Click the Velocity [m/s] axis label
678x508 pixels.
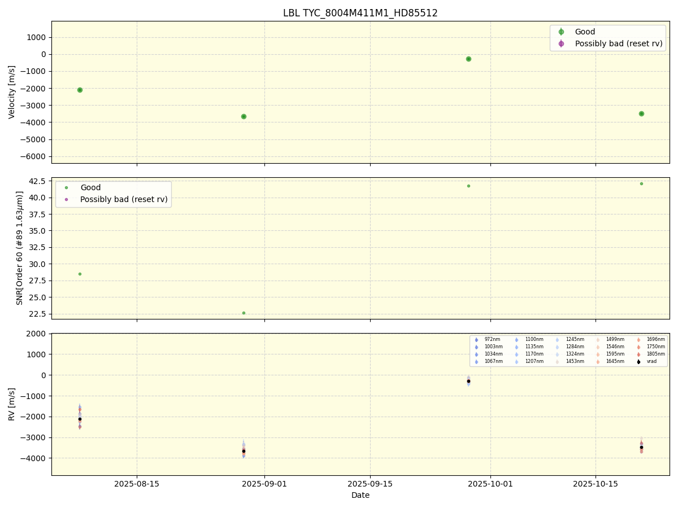coord(12,92)
